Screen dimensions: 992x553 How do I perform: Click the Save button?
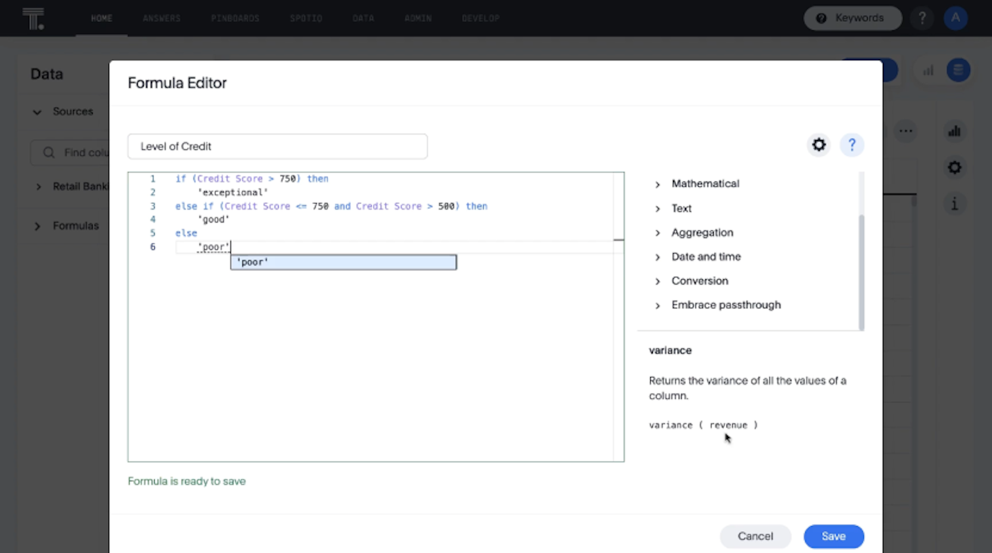[833, 536]
